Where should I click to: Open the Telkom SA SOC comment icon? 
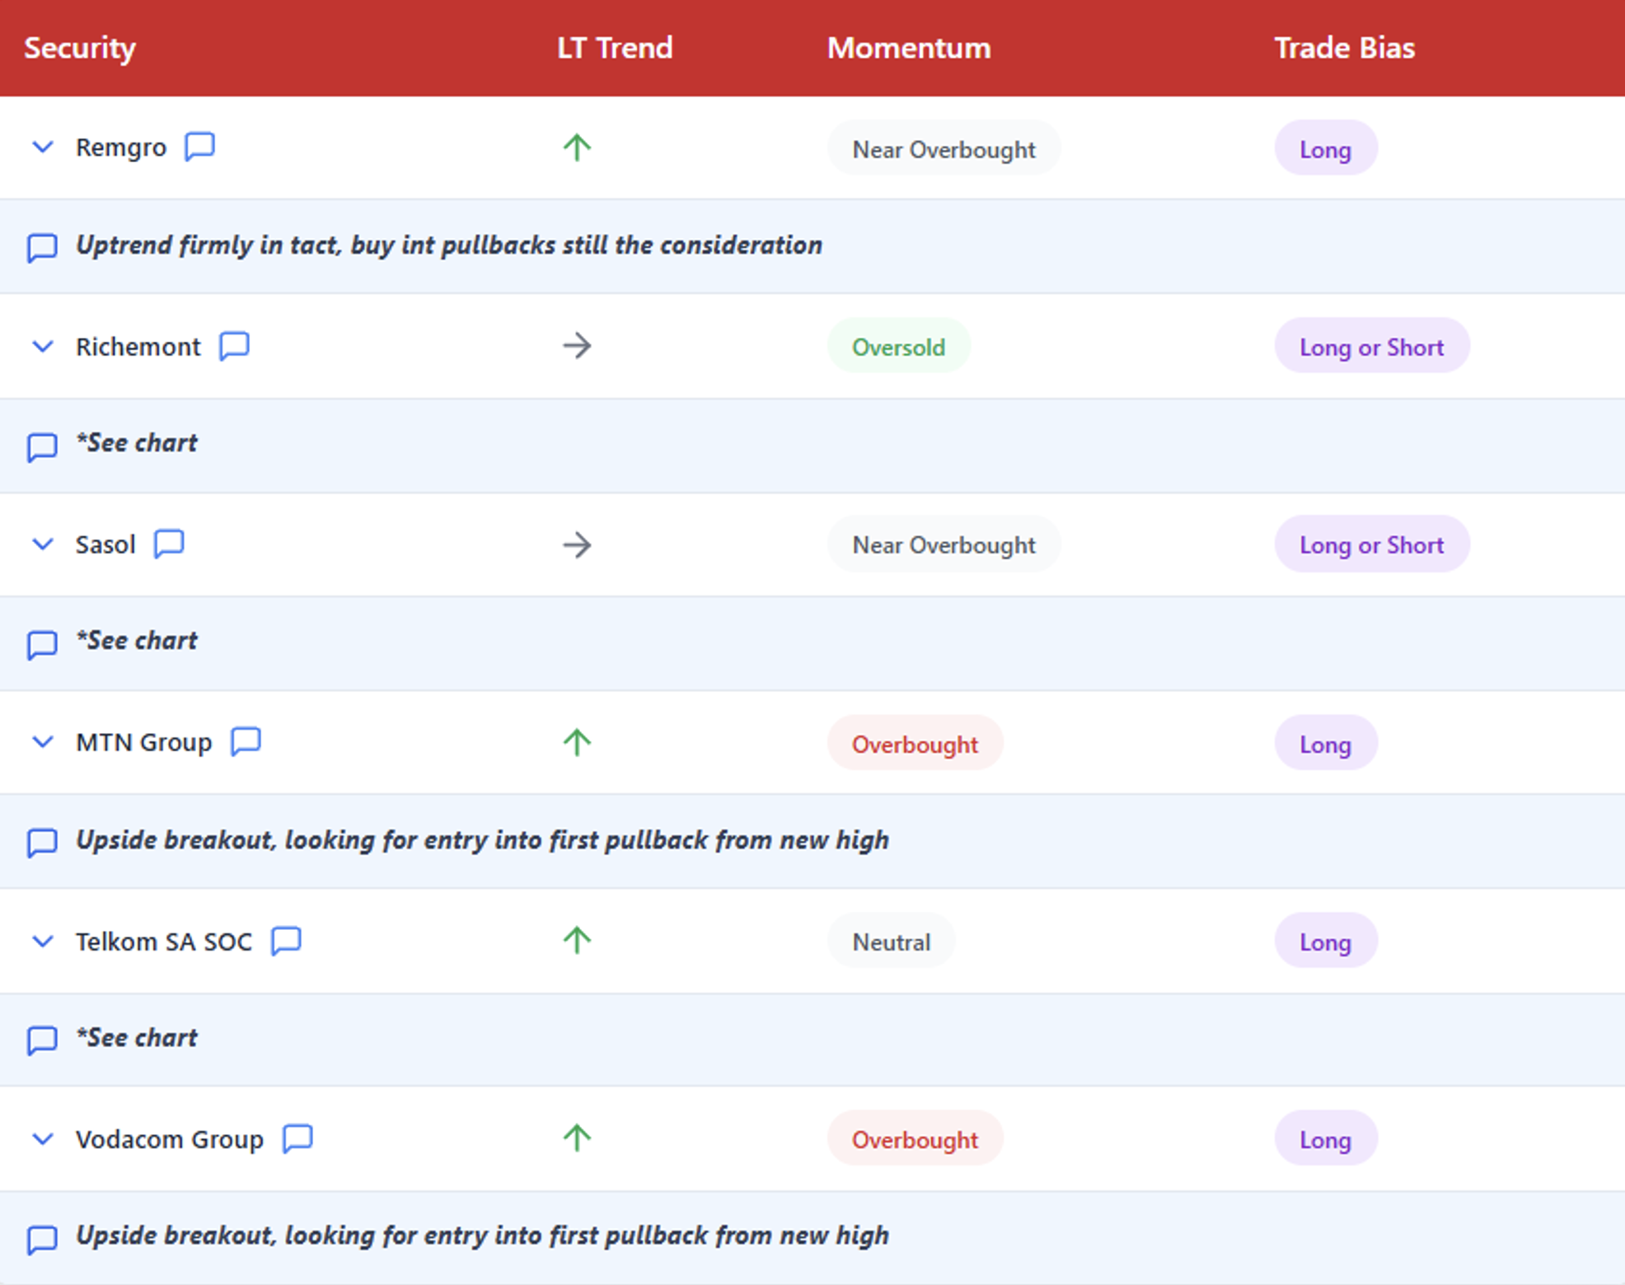coord(286,941)
